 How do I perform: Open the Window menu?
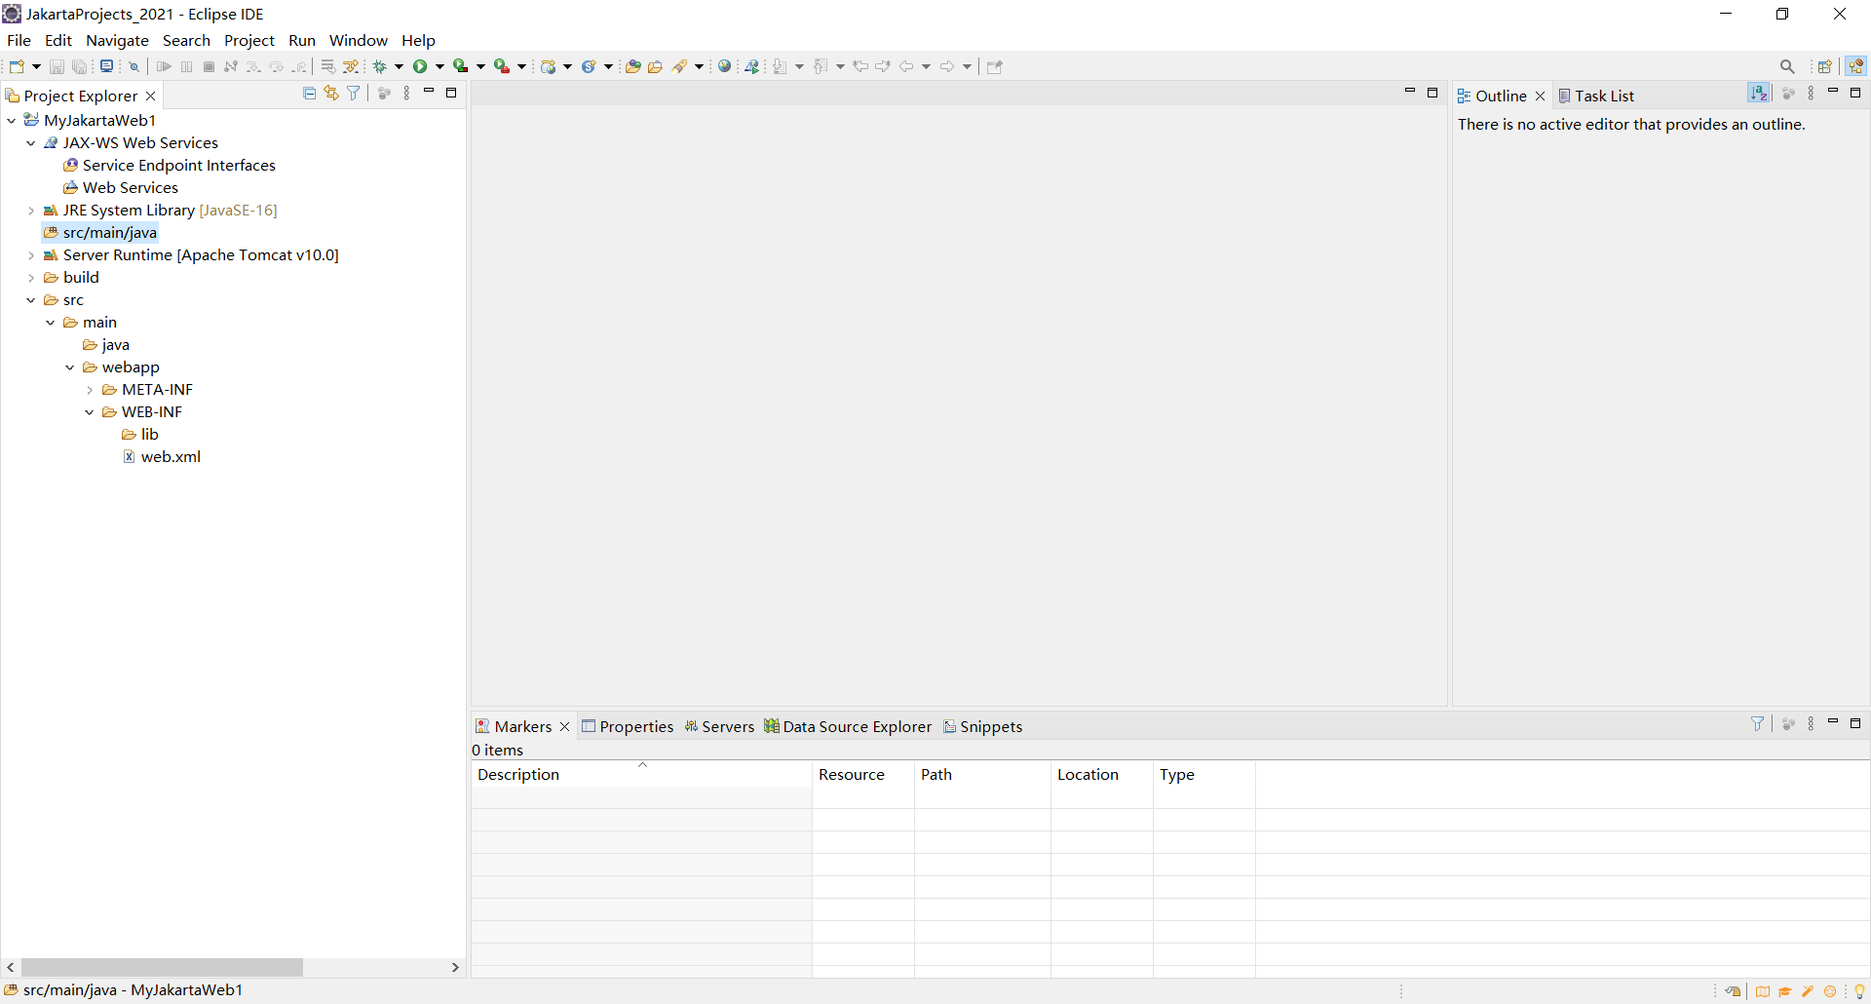coord(359,40)
